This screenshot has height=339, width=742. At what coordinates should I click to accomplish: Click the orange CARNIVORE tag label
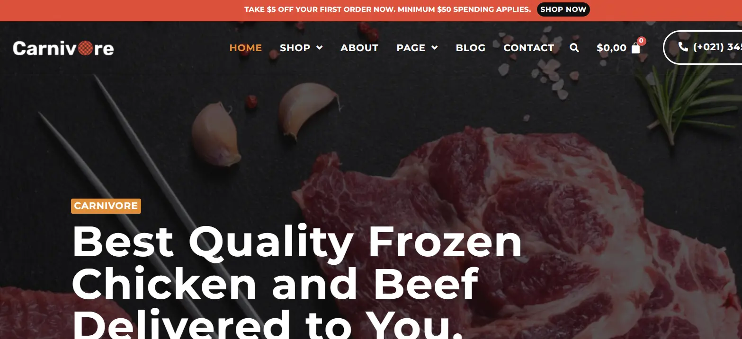(106, 206)
